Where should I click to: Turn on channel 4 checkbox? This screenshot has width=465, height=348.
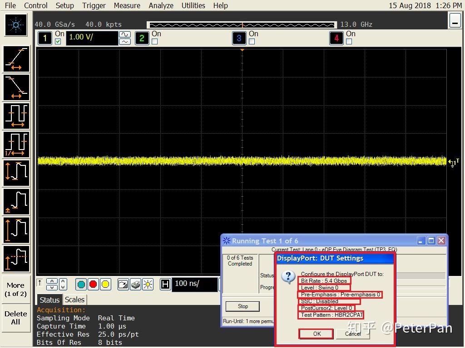[349, 42]
